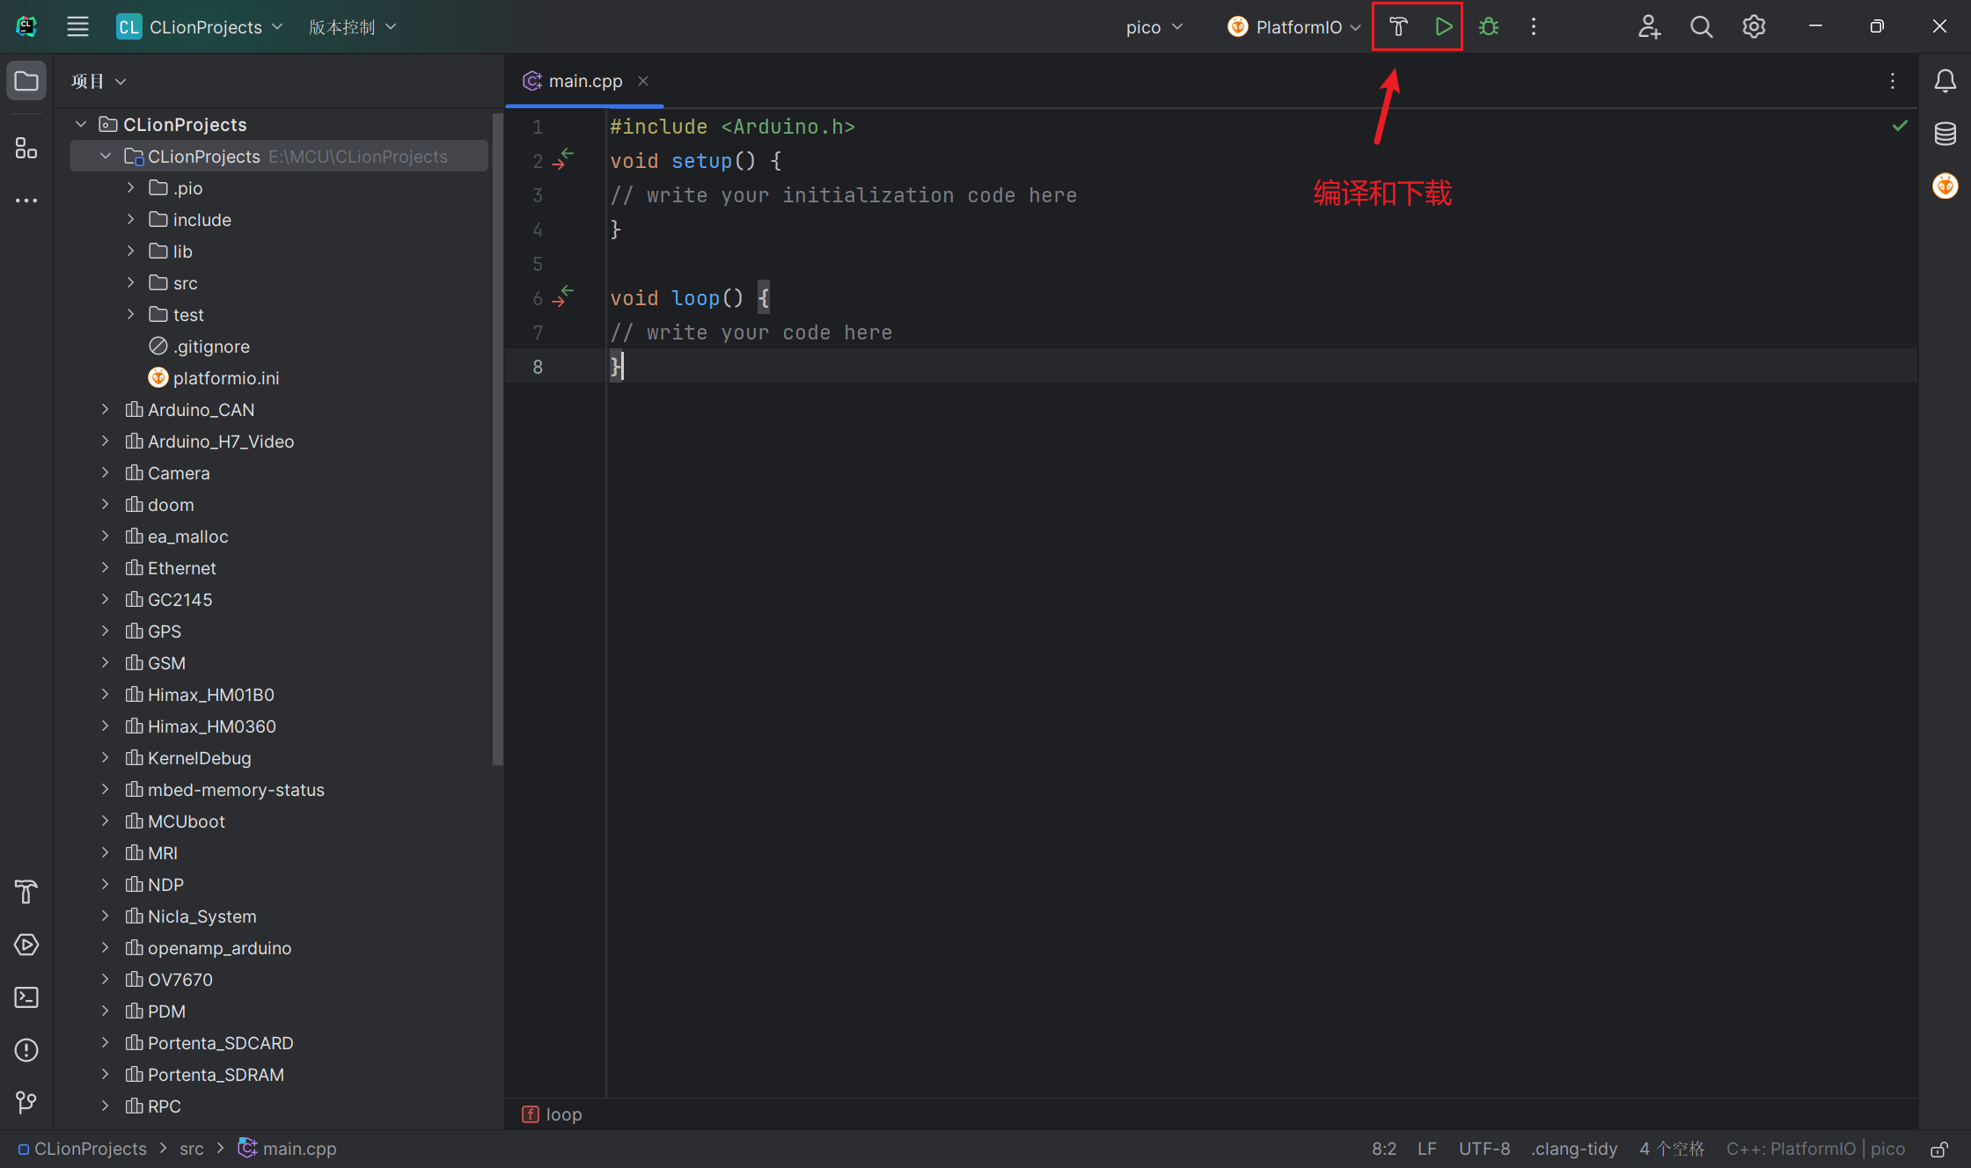Change UTF-8 file encoding

[1484, 1149]
